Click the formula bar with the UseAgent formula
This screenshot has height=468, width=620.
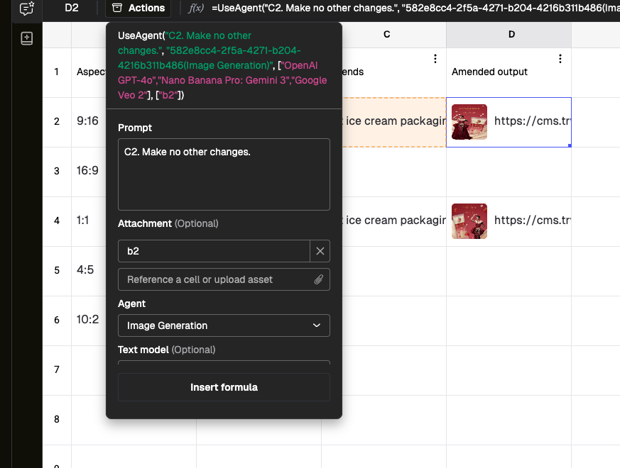[x=412, y=9]
